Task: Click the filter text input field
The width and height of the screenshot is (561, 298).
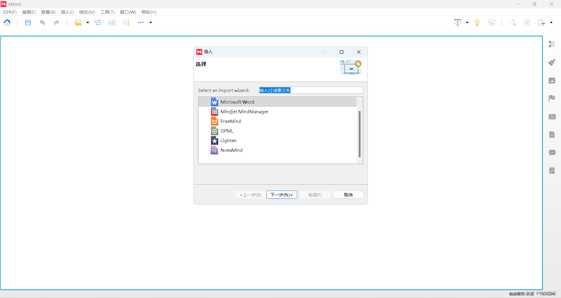Action: click(311, 90)
